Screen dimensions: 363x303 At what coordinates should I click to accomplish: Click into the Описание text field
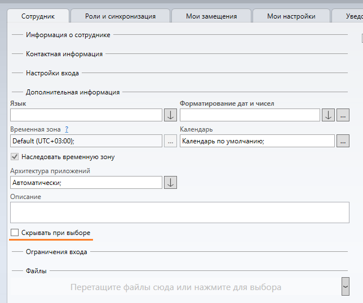pyautogui.click(x=179, y=212)
